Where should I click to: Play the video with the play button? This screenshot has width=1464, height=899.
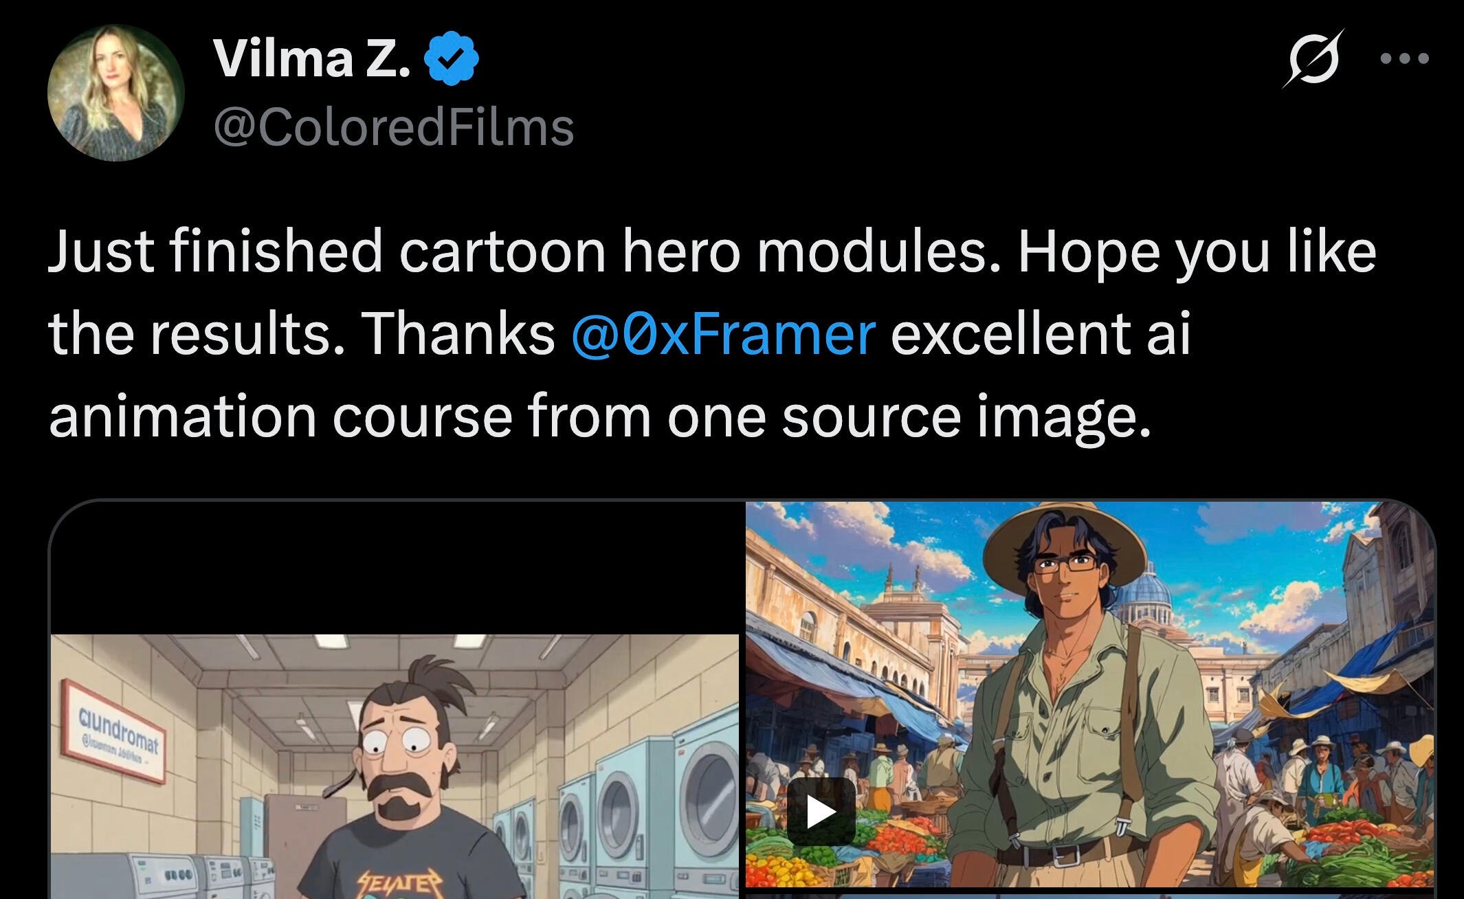821,812
